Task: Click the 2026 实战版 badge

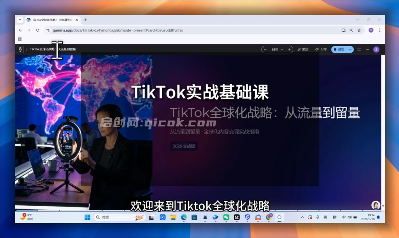Action: pyautogui.click(x=184, y=146)
